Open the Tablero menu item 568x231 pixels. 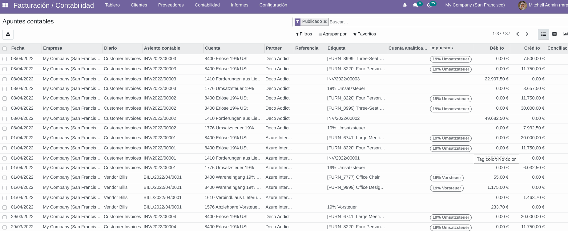click(112, 5)
